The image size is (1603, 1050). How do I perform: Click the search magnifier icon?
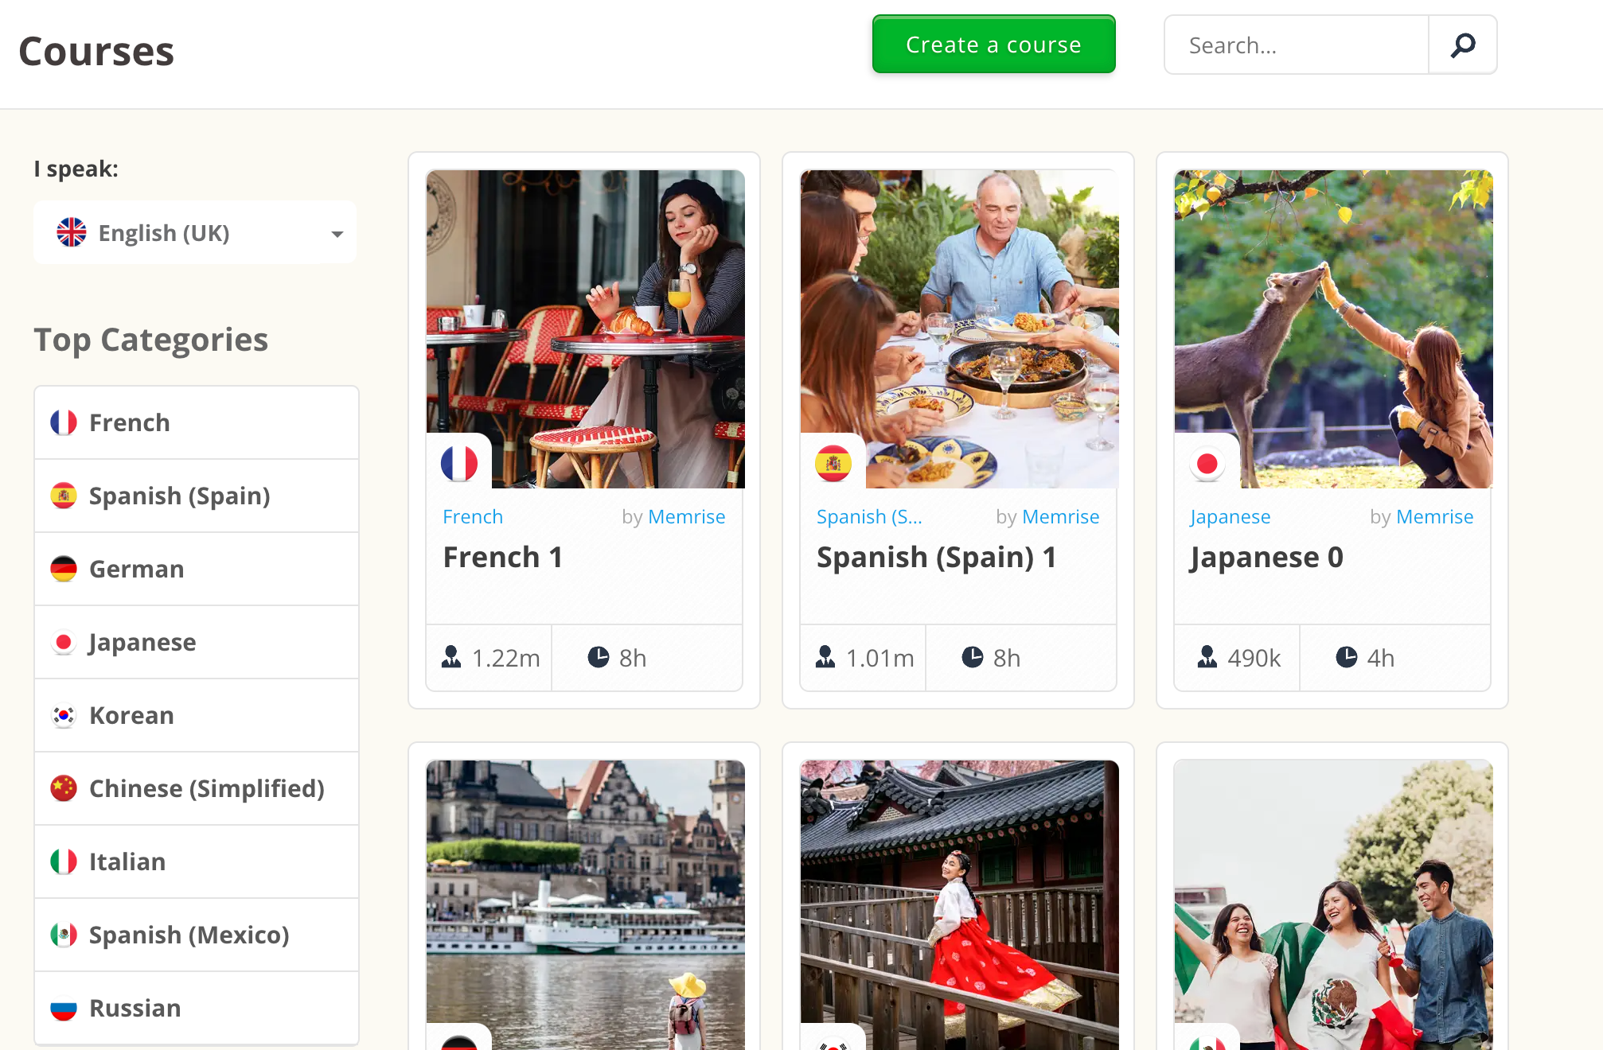1463,45
